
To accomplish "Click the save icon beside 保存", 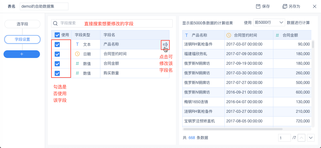I will click(258, 6).
